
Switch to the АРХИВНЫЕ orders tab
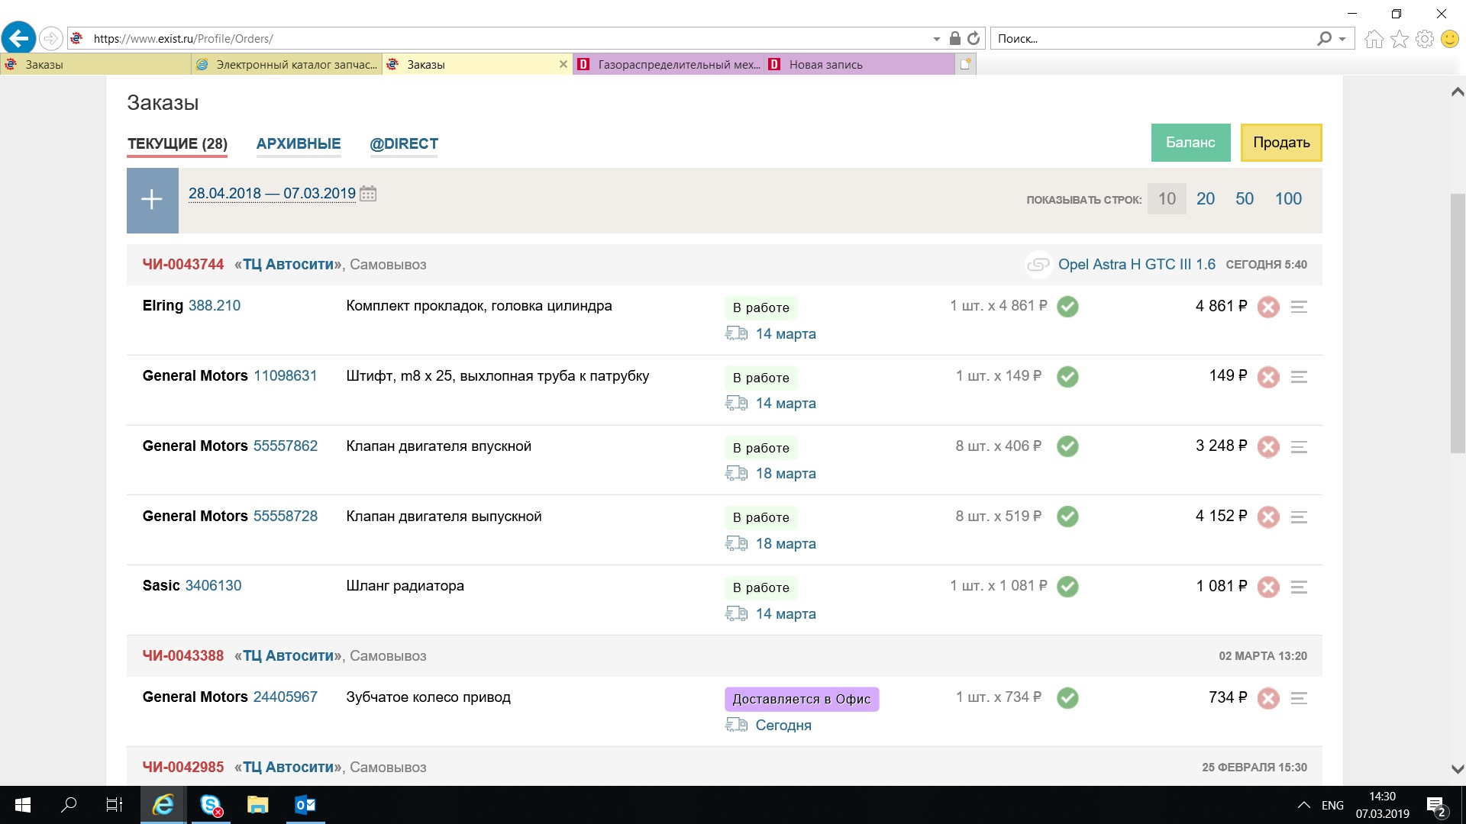click(299, 143)
